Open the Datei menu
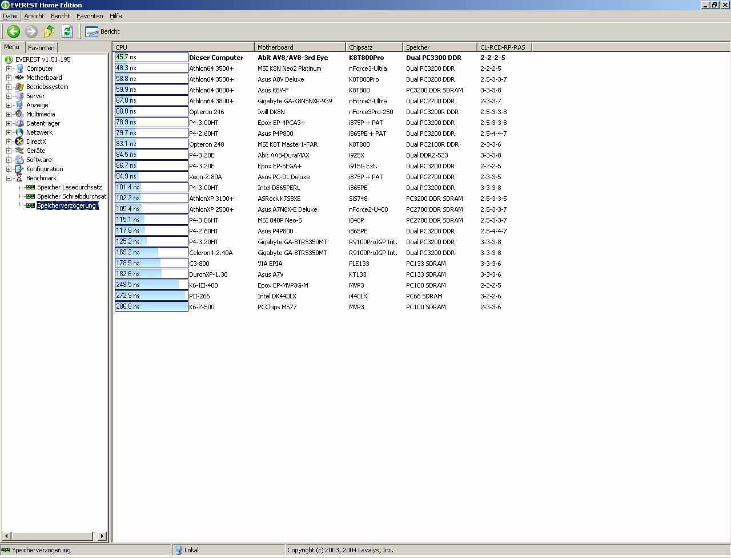731x558 pixels. pos(10,16)
